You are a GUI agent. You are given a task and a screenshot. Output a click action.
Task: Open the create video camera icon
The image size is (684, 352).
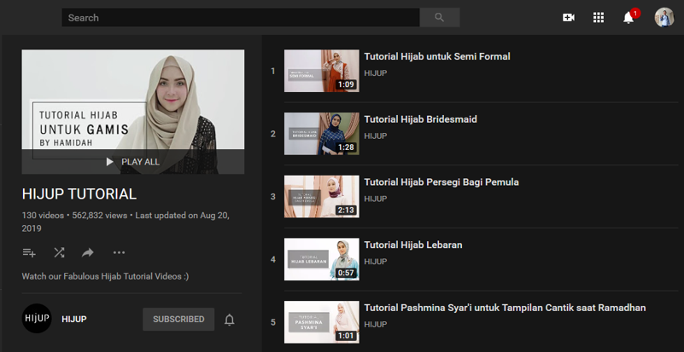[x=569, y=17]
